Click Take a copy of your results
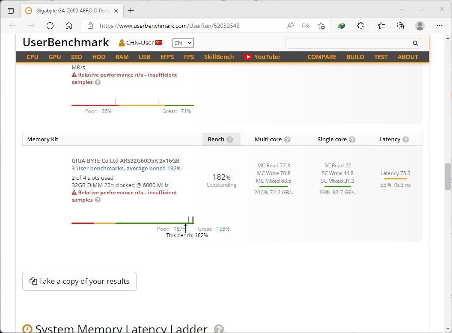The image size is (452, 333). [79, 281]
